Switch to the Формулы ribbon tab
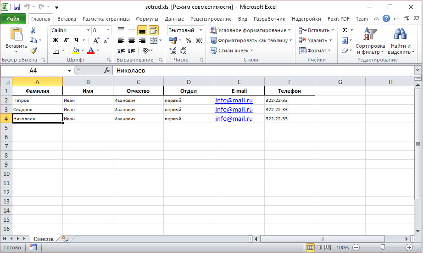Viewport: 423px width, 253px height. [147, 19]
